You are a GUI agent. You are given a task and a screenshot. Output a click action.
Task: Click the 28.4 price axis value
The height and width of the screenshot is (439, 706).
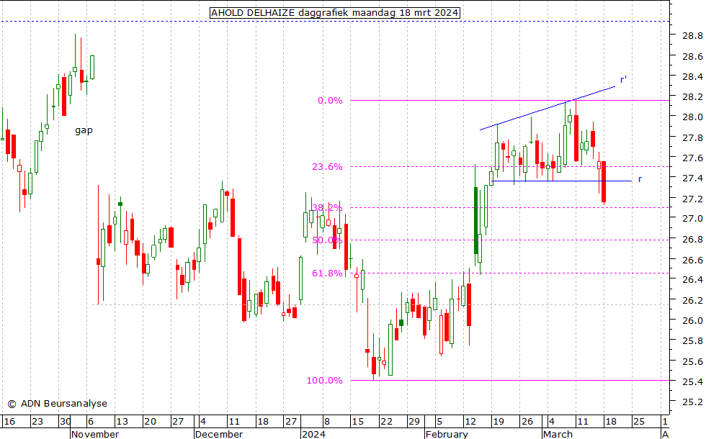click(692, 76)
